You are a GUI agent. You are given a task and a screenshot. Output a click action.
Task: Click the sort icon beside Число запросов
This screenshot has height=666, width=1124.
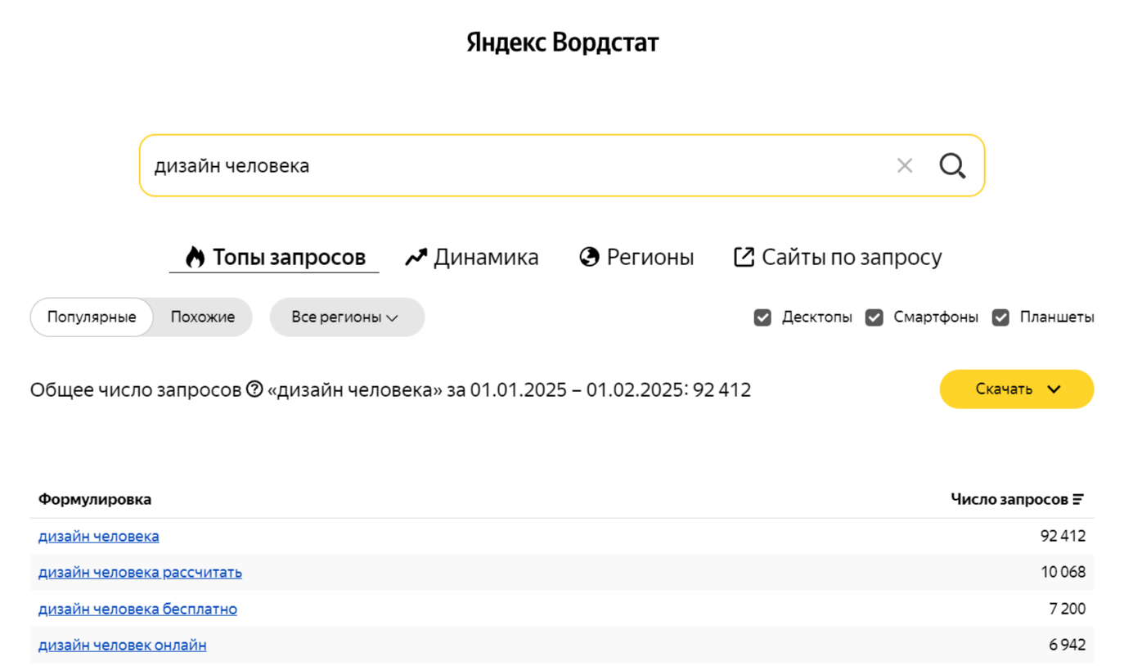pos(1078,499)
